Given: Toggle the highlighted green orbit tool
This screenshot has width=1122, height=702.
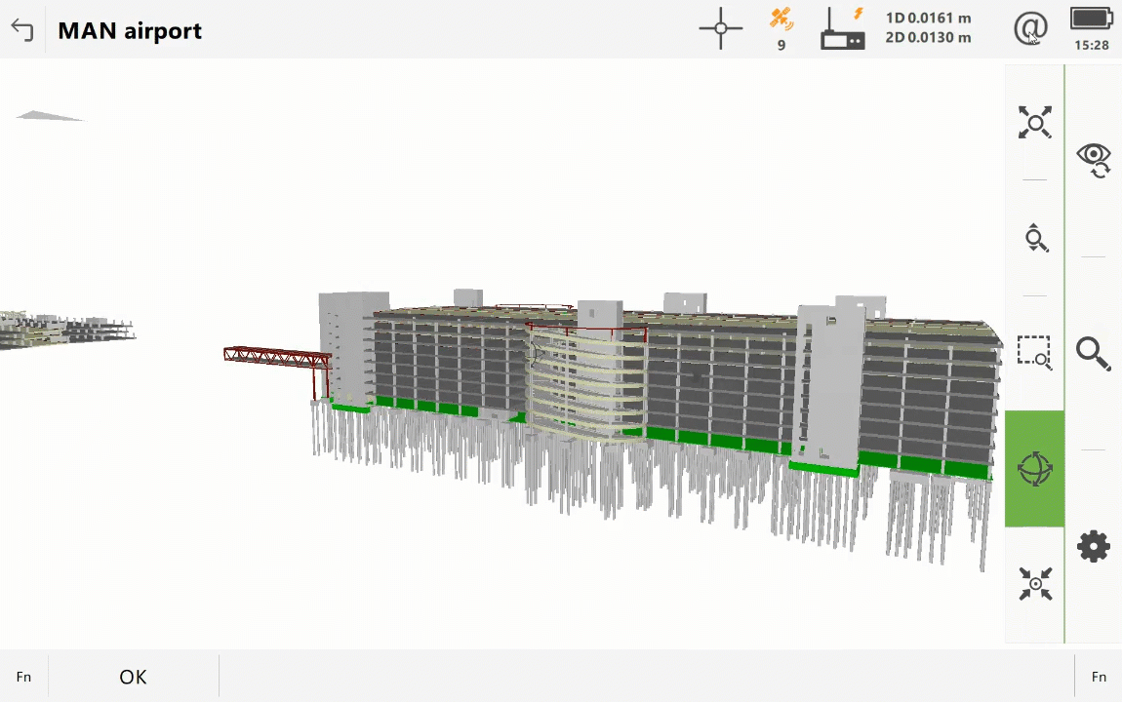Looking at the screenshot, I should click(x=1034, y=469).
